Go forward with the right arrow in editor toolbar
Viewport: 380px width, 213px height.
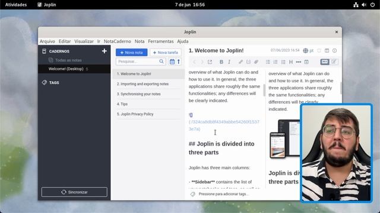coord(202,62)
